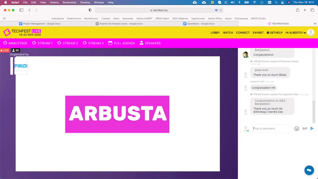Expand the HI ALBERTO user menu
The image size is (318, 179).
click(296, 33)
